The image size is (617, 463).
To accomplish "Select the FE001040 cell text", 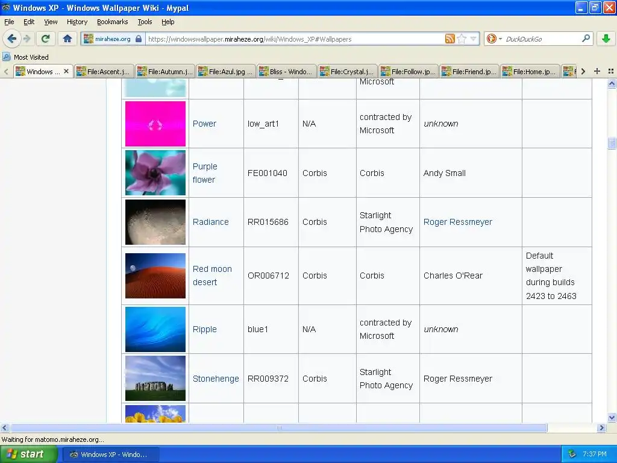I will coord(267,173).
